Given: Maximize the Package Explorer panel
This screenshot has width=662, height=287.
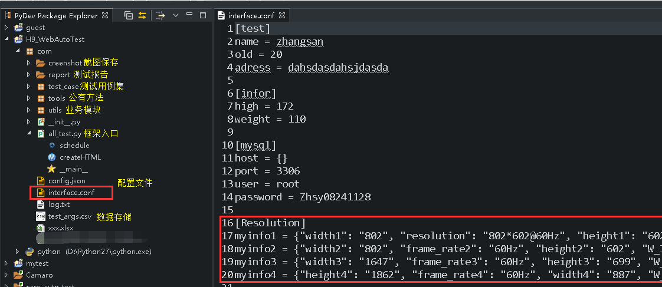Looking at the screenshot, I should click(x=202, y=15).
